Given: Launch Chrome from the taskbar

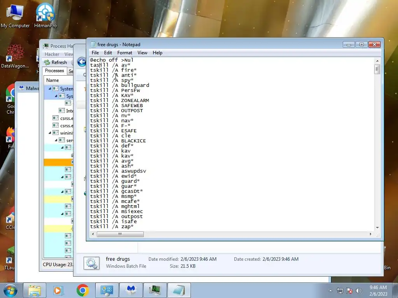Looking at the screenshot, I should (82, 290).
